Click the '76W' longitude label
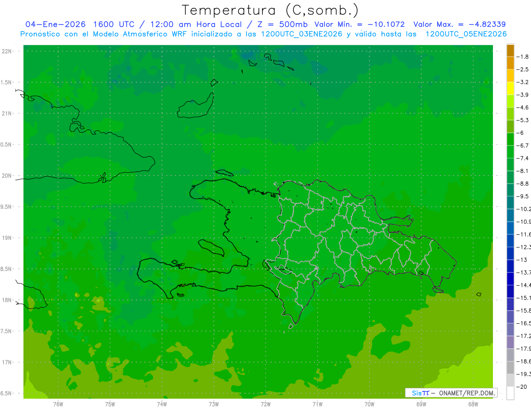The height and width of the screenshot is (410, 531). point(58,404)
